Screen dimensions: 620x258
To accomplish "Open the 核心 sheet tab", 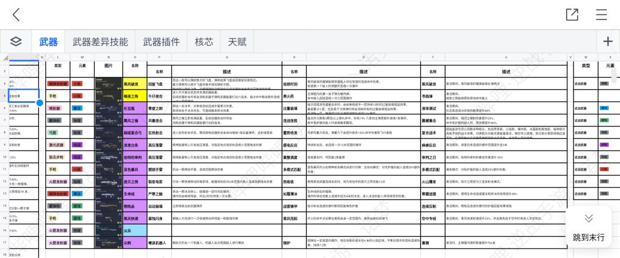I will pyautogui.click(x=204, y=41).
